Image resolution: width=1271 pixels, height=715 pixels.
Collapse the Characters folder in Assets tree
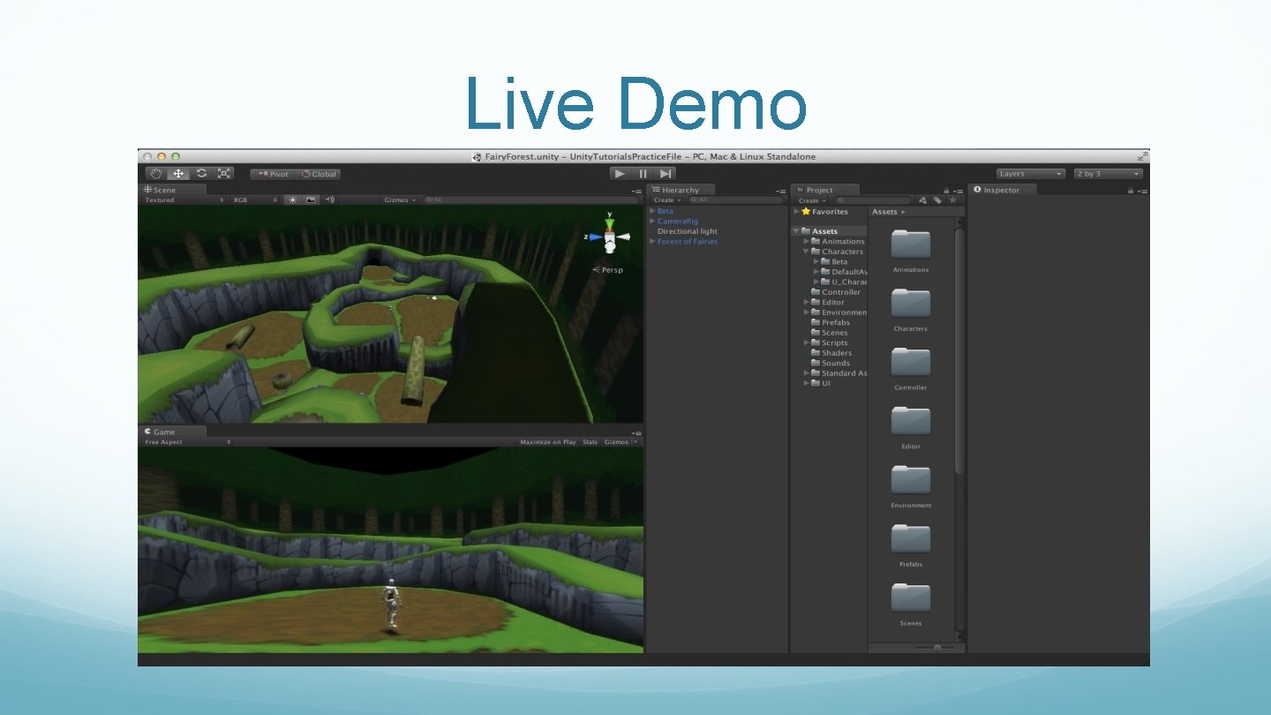click(x=805, y=252)
